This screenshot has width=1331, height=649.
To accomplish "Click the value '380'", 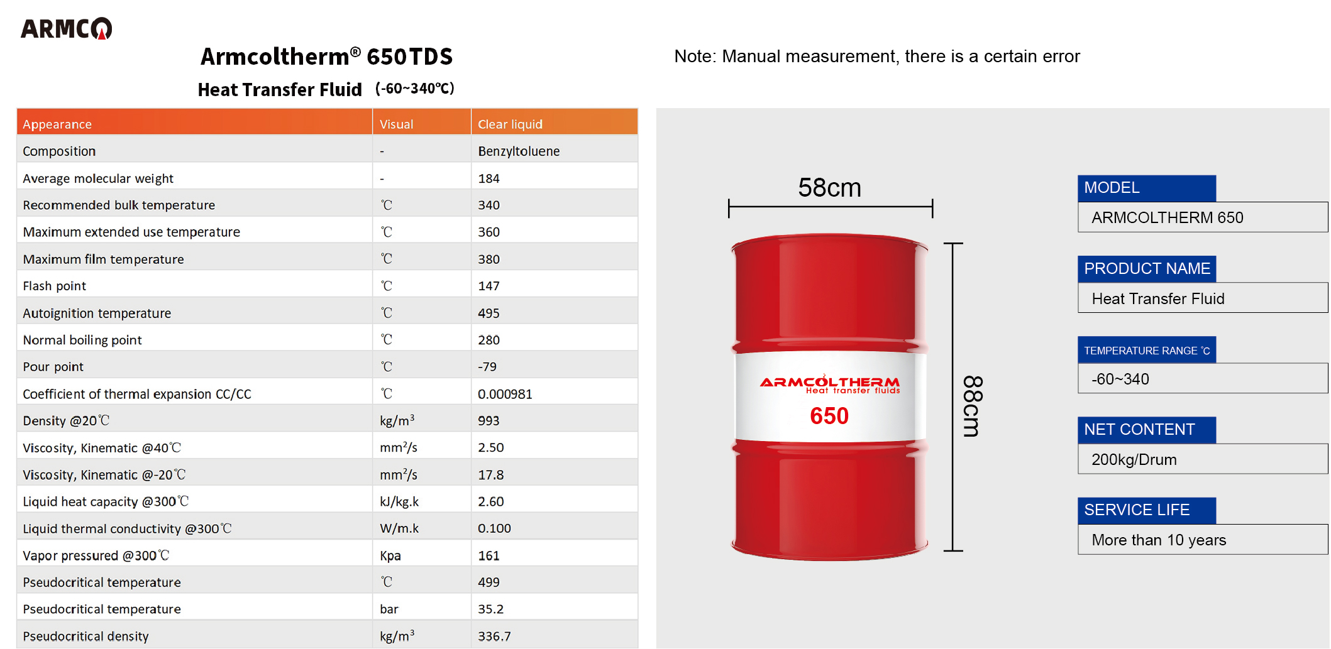I will (x=489, y=259).
